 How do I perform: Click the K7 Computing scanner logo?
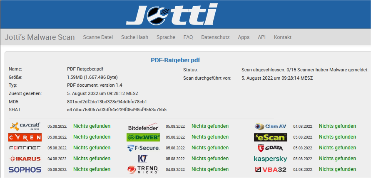coord(143,159)
